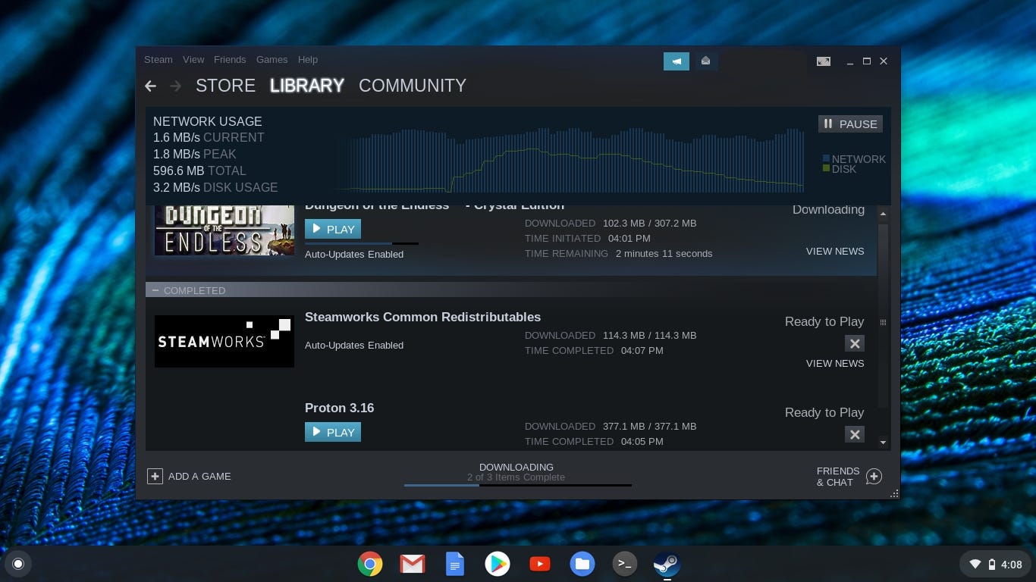Click the window resize grip corner
This screenshot has width=1036, height=582.
[894, 493]
